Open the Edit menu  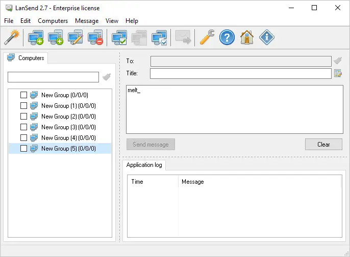coord(26,21)
